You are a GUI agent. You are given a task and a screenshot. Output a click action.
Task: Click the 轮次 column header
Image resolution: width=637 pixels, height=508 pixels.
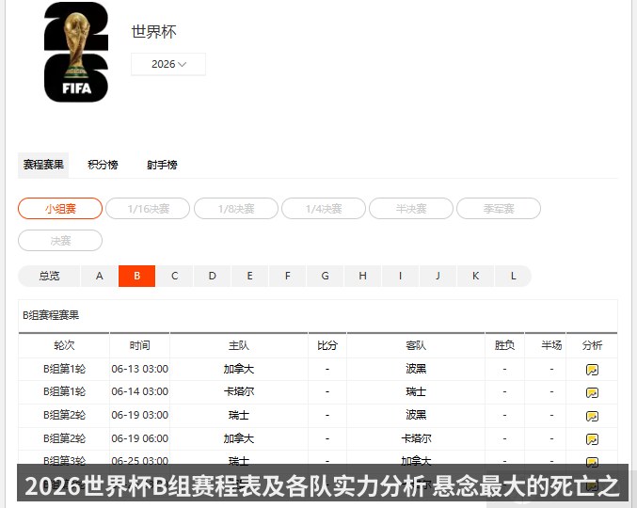point(64,345)
